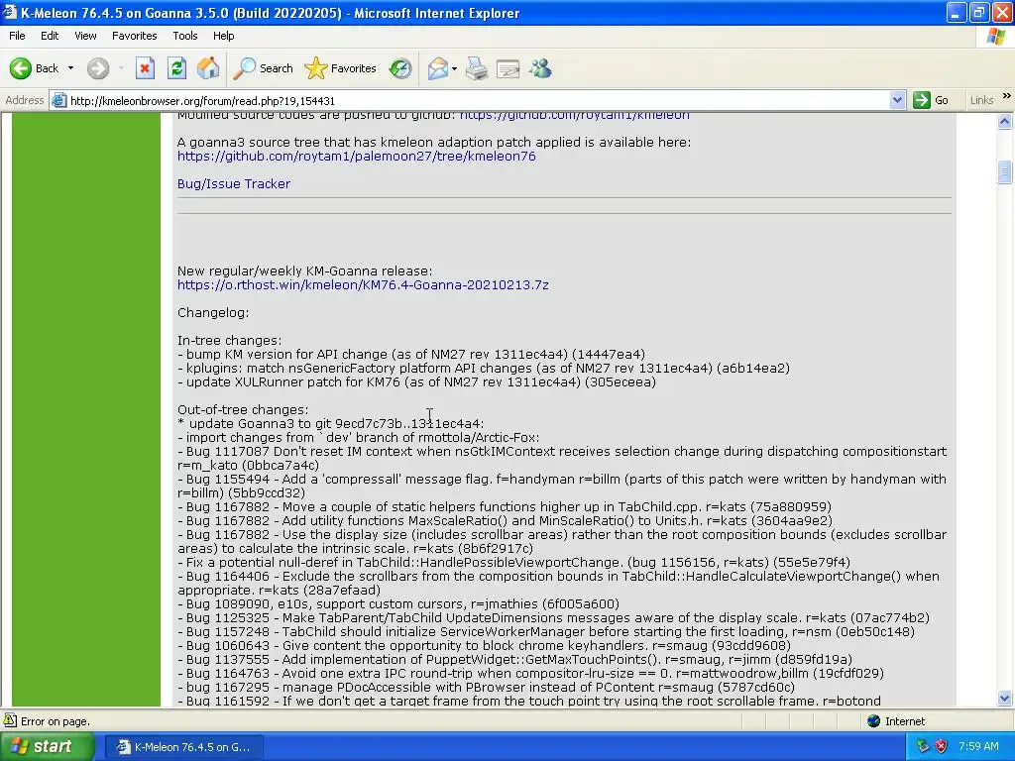This screenshot has width=1015, height=761.
Task: Expand the Address bar dropdown arrow
Action: (897, 100)
